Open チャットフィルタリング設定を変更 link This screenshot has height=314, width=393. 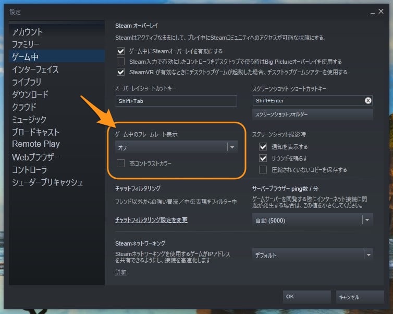click(x=151, y=220)
